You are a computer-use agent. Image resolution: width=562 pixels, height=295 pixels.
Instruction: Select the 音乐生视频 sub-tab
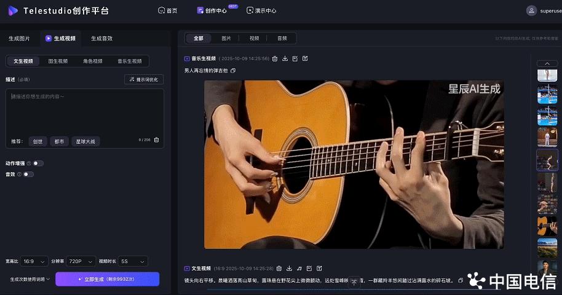point(130,61)
